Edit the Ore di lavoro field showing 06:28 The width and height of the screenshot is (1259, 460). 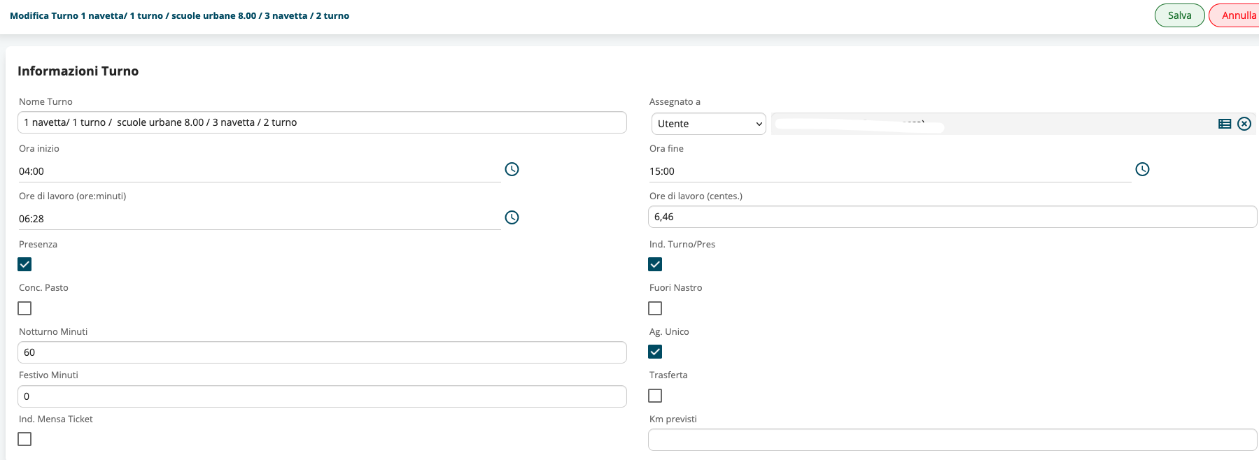[x=259, y=219]
